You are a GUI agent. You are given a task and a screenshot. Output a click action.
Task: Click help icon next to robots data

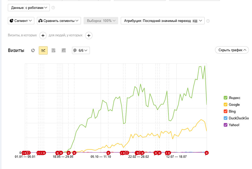point(53,8)
